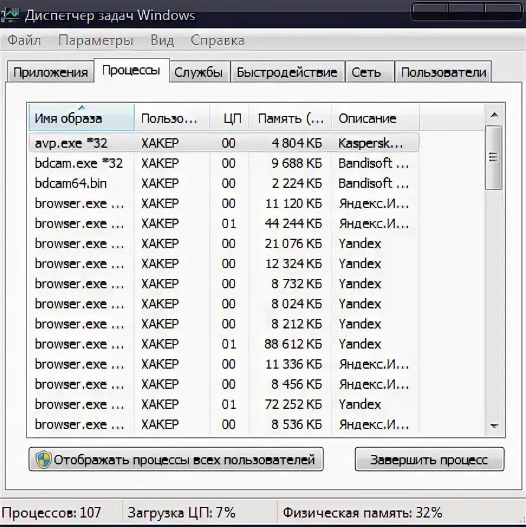Select the bdcam.exe *32 process
Screen dimensions: 526x527
[x=223, y=163]
